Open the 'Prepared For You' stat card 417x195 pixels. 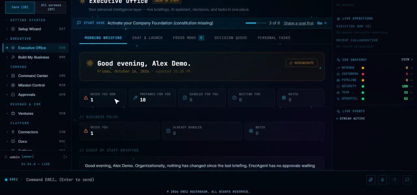(152, 97)
